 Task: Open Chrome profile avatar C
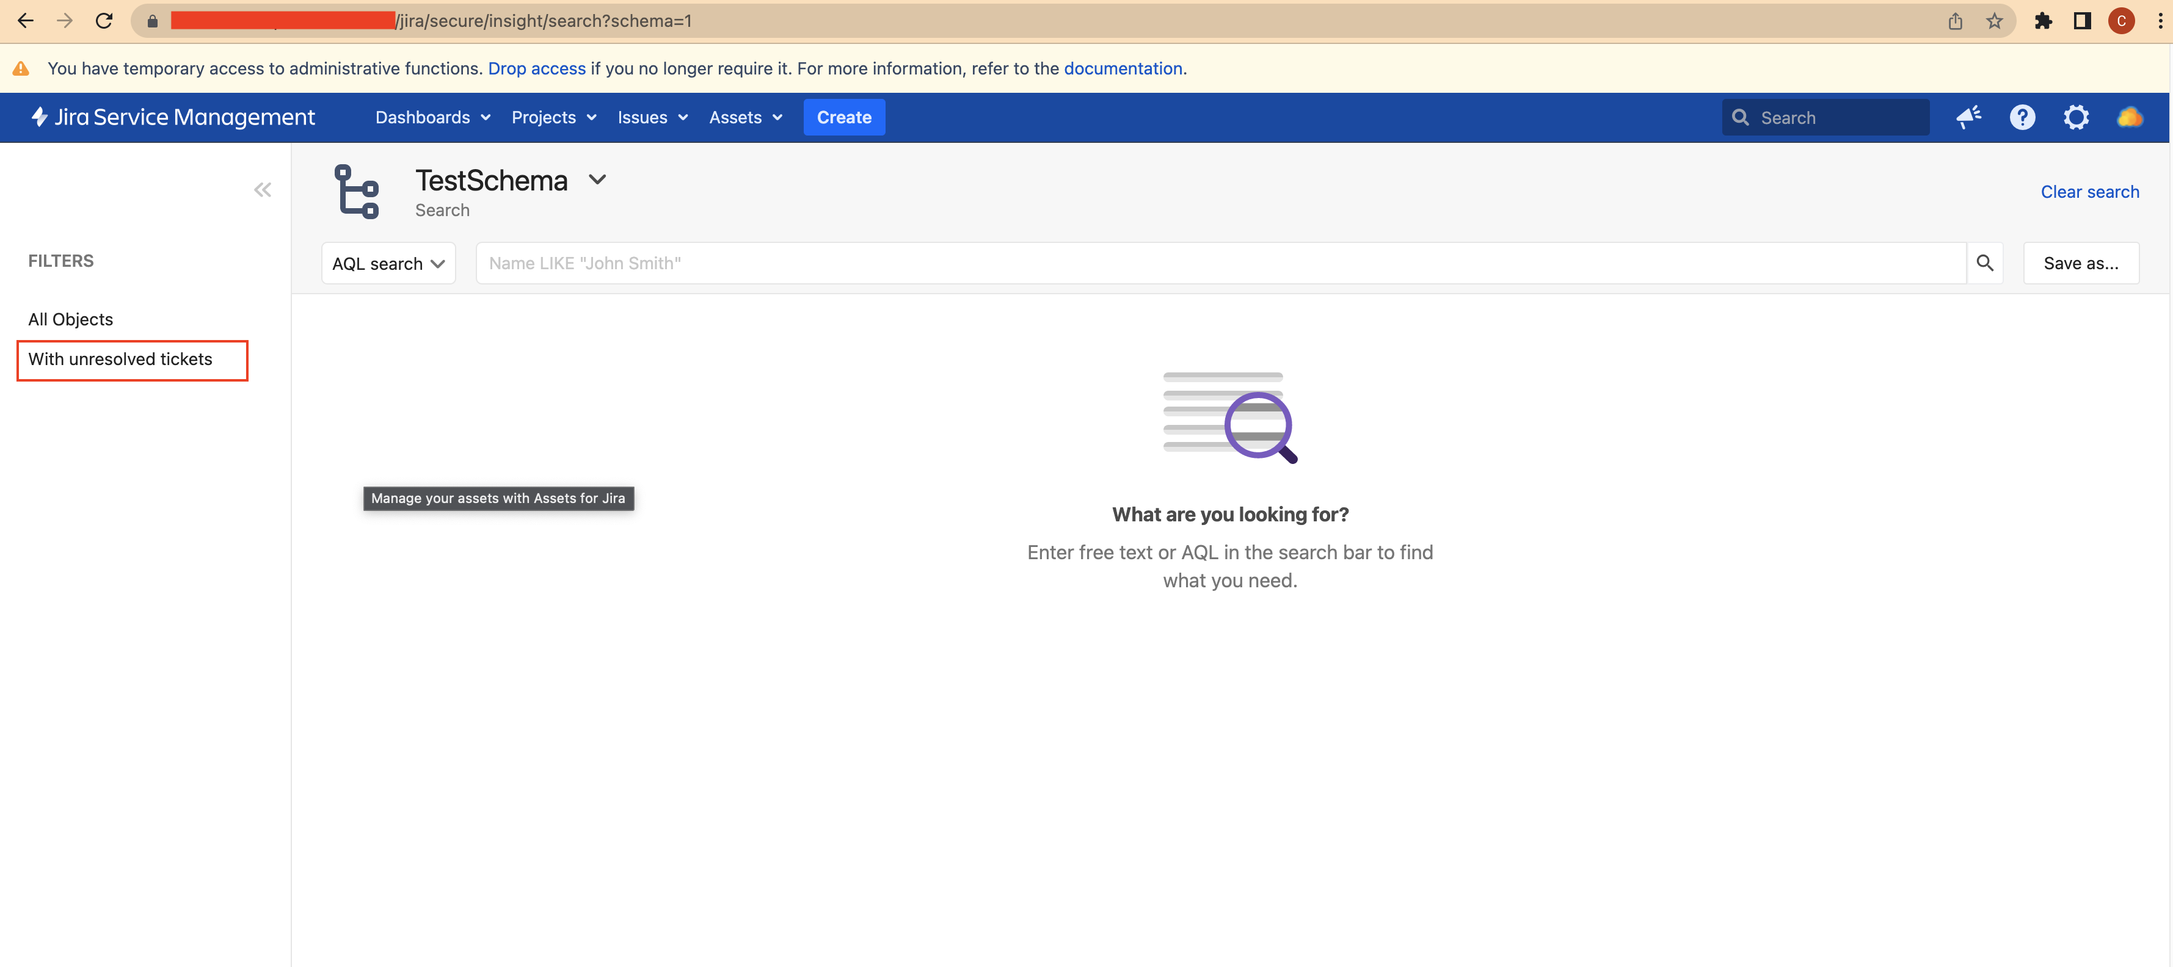point(2122,21)
